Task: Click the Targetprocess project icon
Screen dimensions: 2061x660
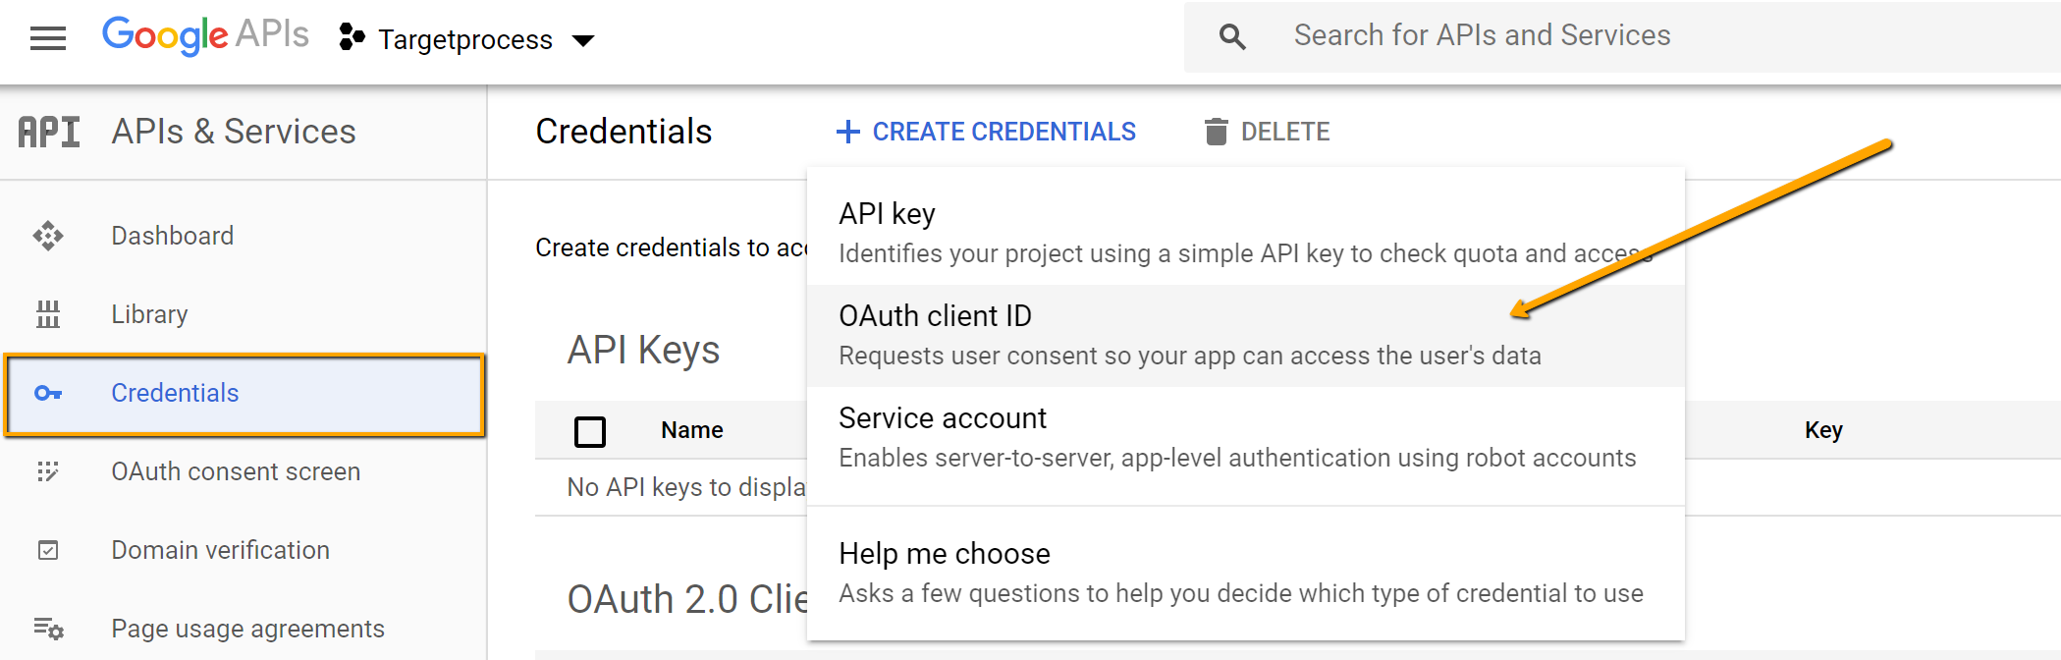Action: [x=352, y=38]
